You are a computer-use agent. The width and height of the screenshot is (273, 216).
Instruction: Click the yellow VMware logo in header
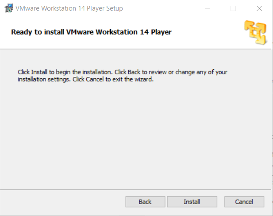(255, 33)
